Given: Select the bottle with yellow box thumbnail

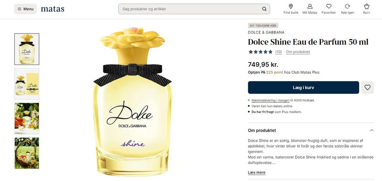Looking at the screenshot, I should 27,84.
